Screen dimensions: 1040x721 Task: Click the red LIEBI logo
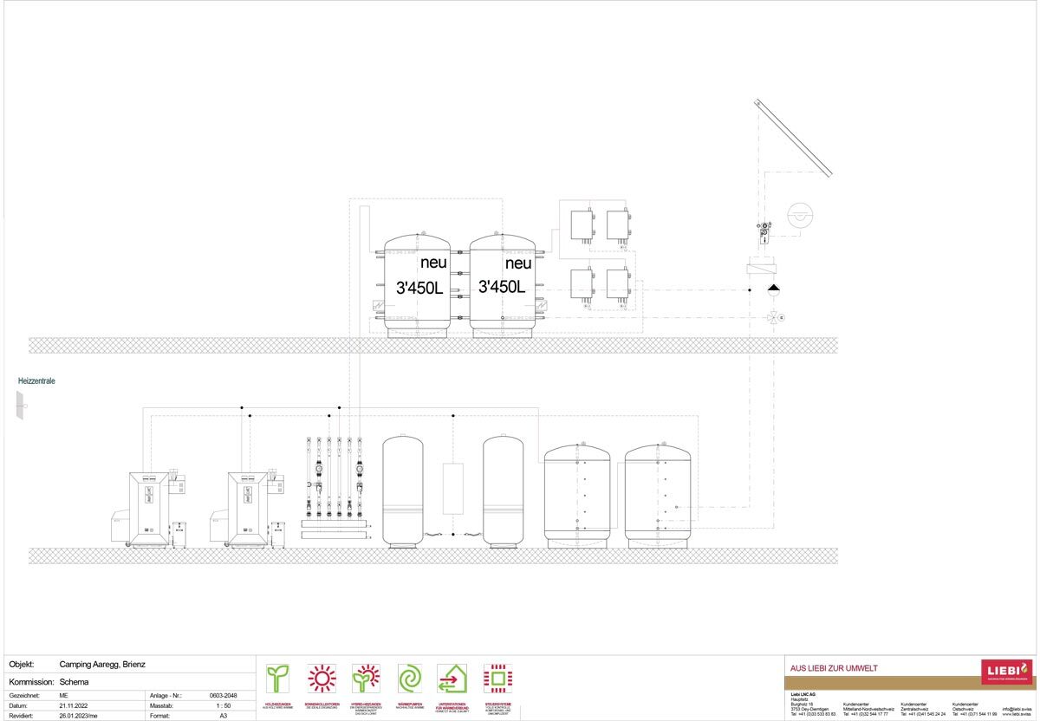click(x=1006, y=671)
